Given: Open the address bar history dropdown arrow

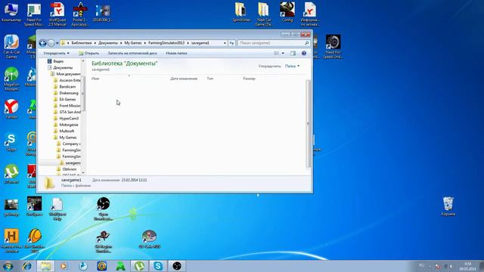Looking at the screenshot, I should (225, 43).
